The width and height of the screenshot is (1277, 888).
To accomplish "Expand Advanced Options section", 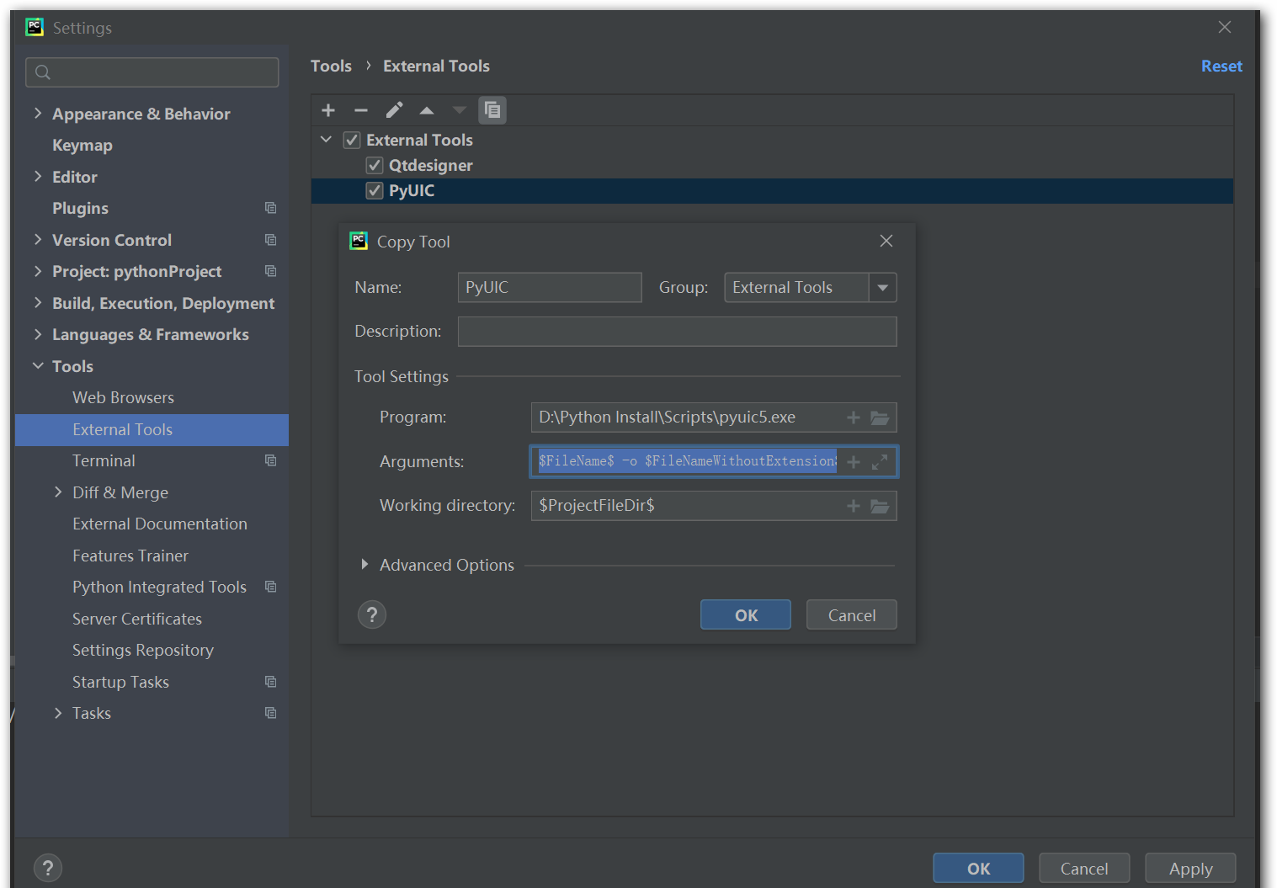I will coord(364,564).
